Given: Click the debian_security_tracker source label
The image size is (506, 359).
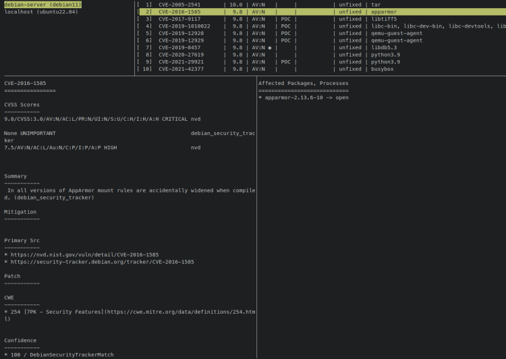Looking at the screenshot, I should [223, 133].
